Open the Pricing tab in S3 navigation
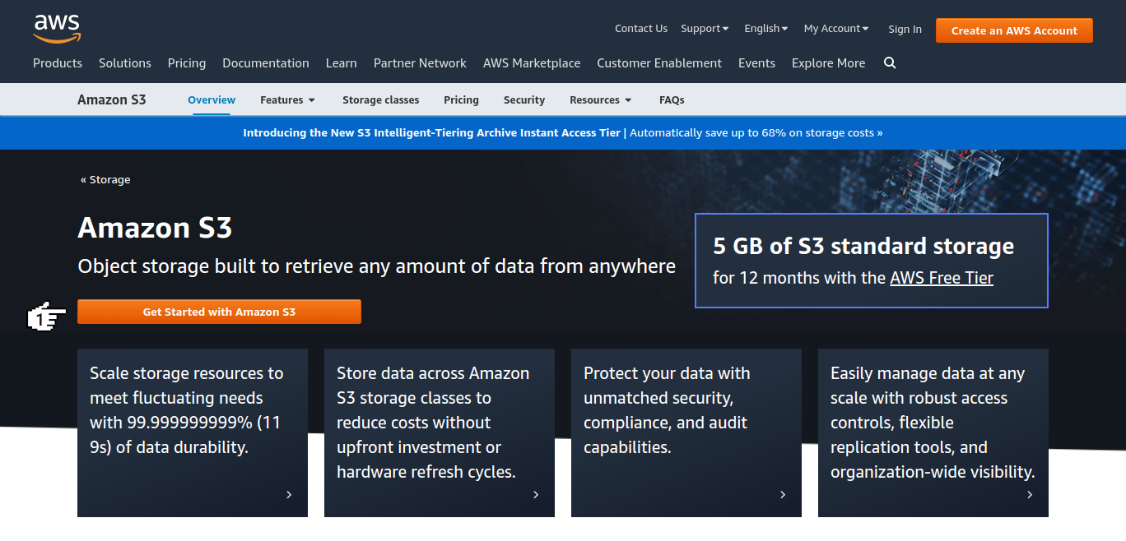The image size is (1126, 541). click(461, 100)
